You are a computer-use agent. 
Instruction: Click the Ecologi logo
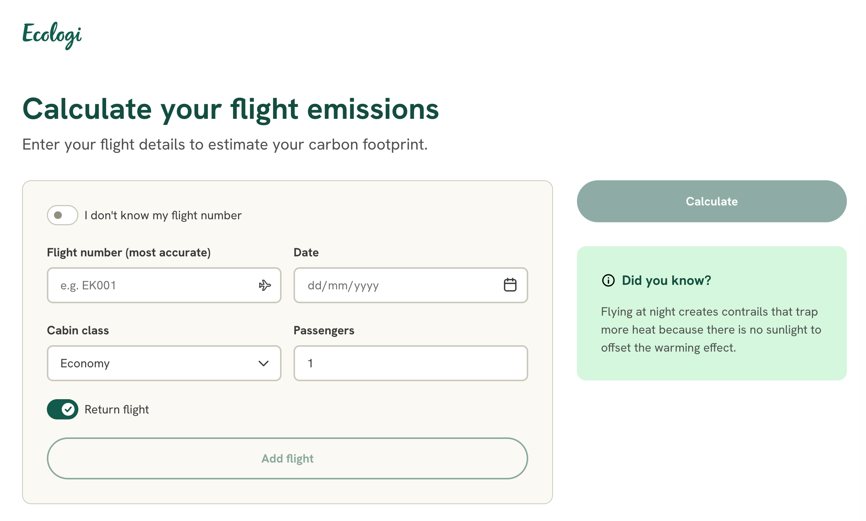[52, 35]
